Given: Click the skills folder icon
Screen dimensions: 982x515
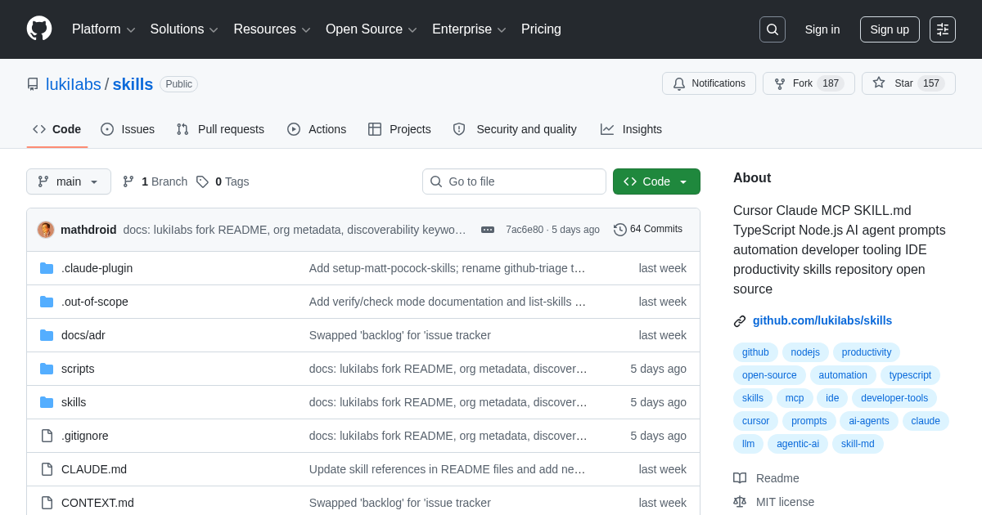Looking at the screenshot, I should pyautogui.click(x=47, y=402).
